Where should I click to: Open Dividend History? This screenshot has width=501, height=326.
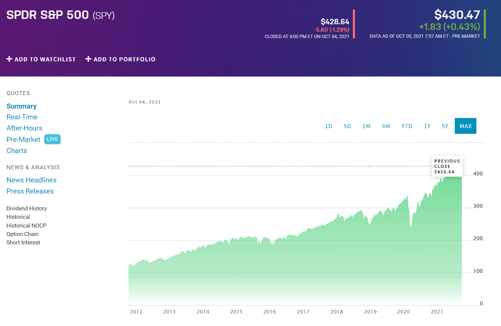(x=27, y=208)
